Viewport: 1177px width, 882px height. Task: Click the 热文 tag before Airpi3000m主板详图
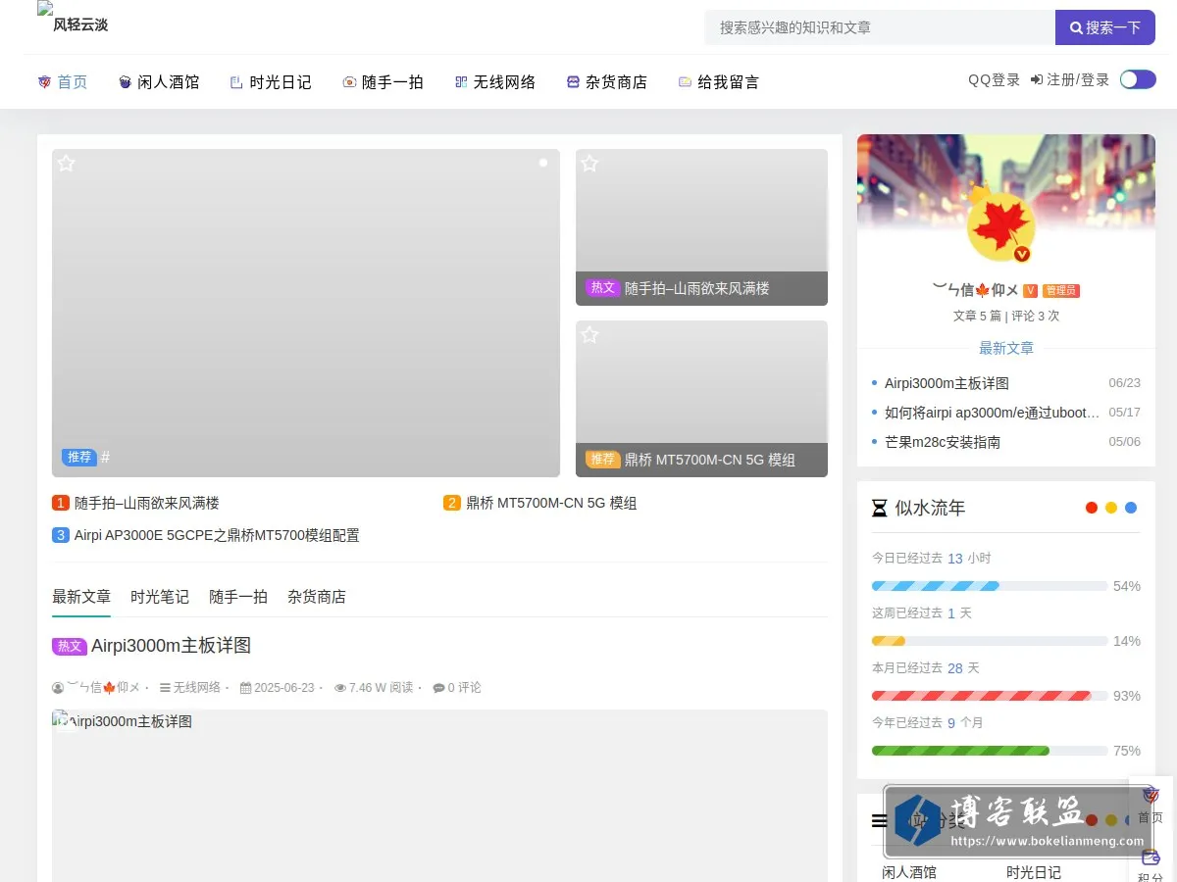pos(70,646)
